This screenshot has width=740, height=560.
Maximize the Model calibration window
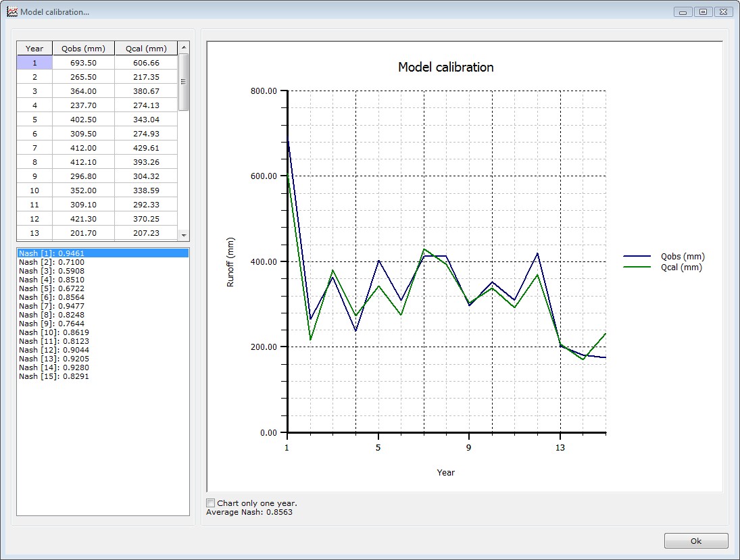(x=704, y=12)
